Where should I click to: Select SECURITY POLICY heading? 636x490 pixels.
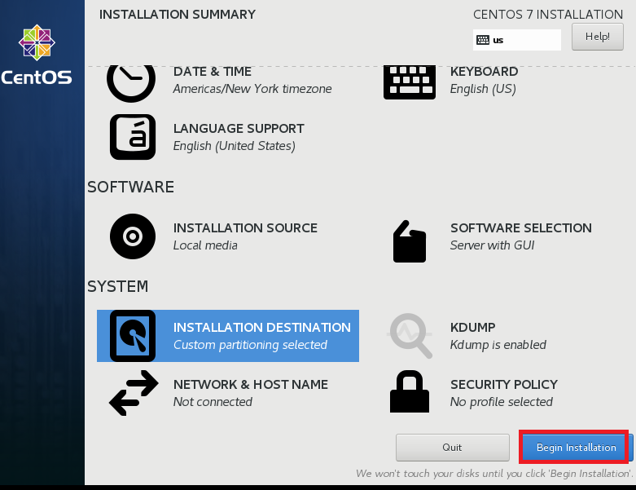[x=504, y=385]
